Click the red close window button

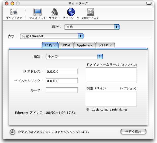(7, 3)
